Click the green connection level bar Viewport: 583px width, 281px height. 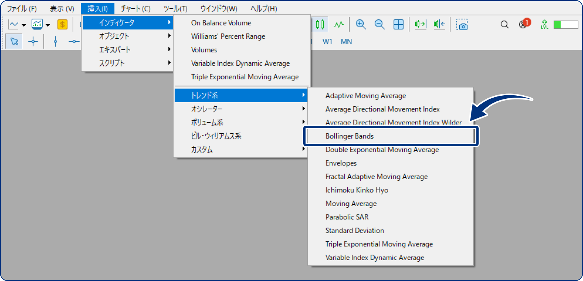click(x=565, y=25)
